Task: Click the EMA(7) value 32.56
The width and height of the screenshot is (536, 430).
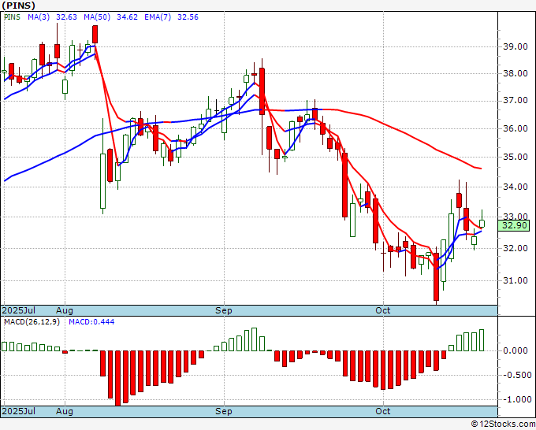Action: pyautogui.click(x=188, y=17)
